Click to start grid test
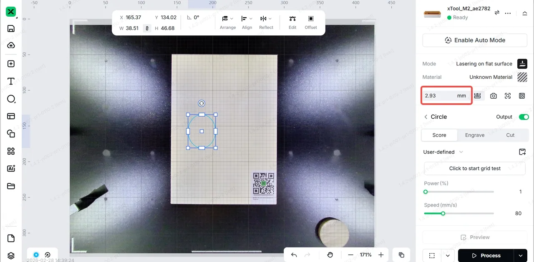The height and width of the screenshot is (262, 534). point(475,168)
